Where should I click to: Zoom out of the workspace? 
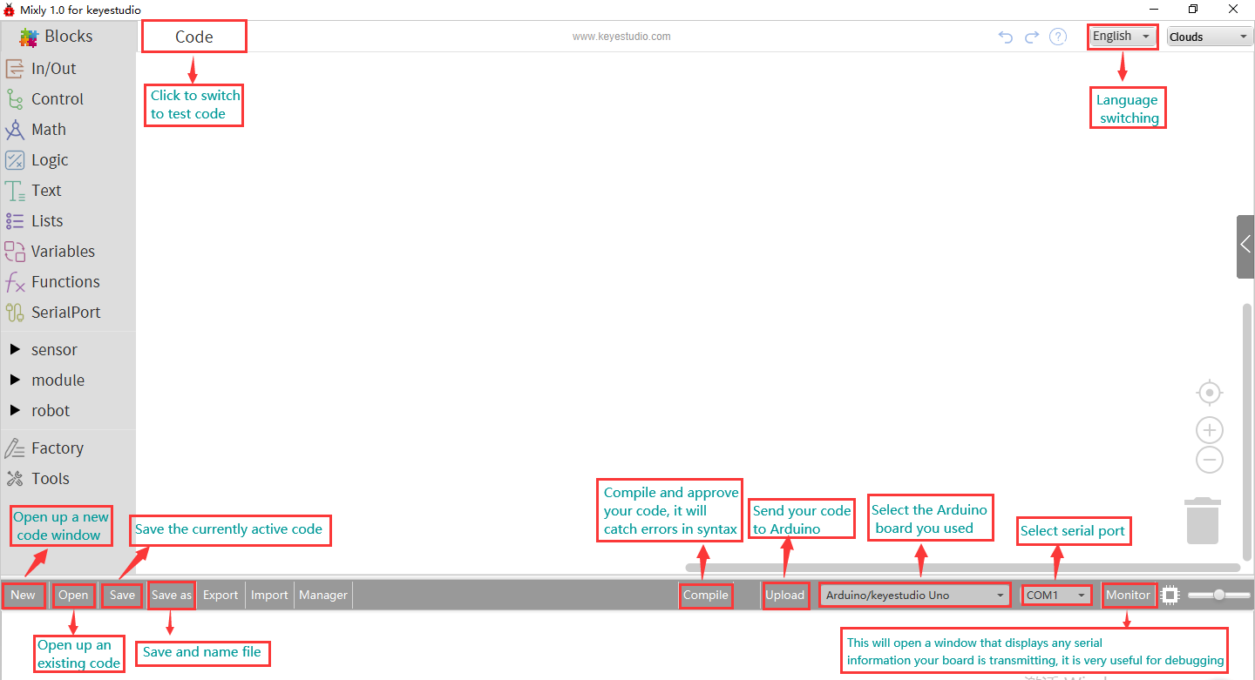coord(1210,460)
